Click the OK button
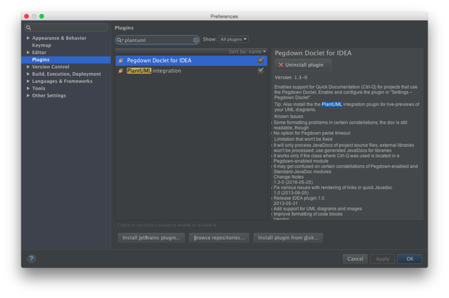The image size is (449, 298). tap(410, 259)
